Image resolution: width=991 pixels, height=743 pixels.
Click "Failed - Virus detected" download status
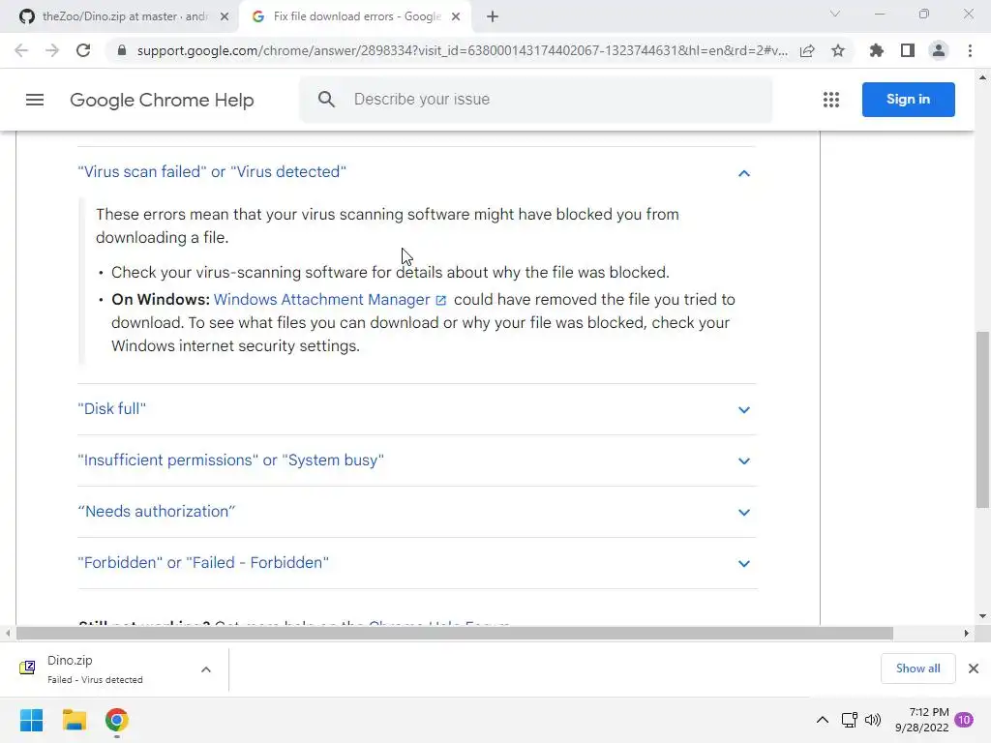coord(95,680)
